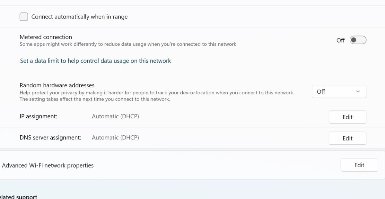Image resolution: width=385 pixels, height=199 pixels.
Task: Click the Related support heading
Action: pyautogui.click(x=19, y=196)
